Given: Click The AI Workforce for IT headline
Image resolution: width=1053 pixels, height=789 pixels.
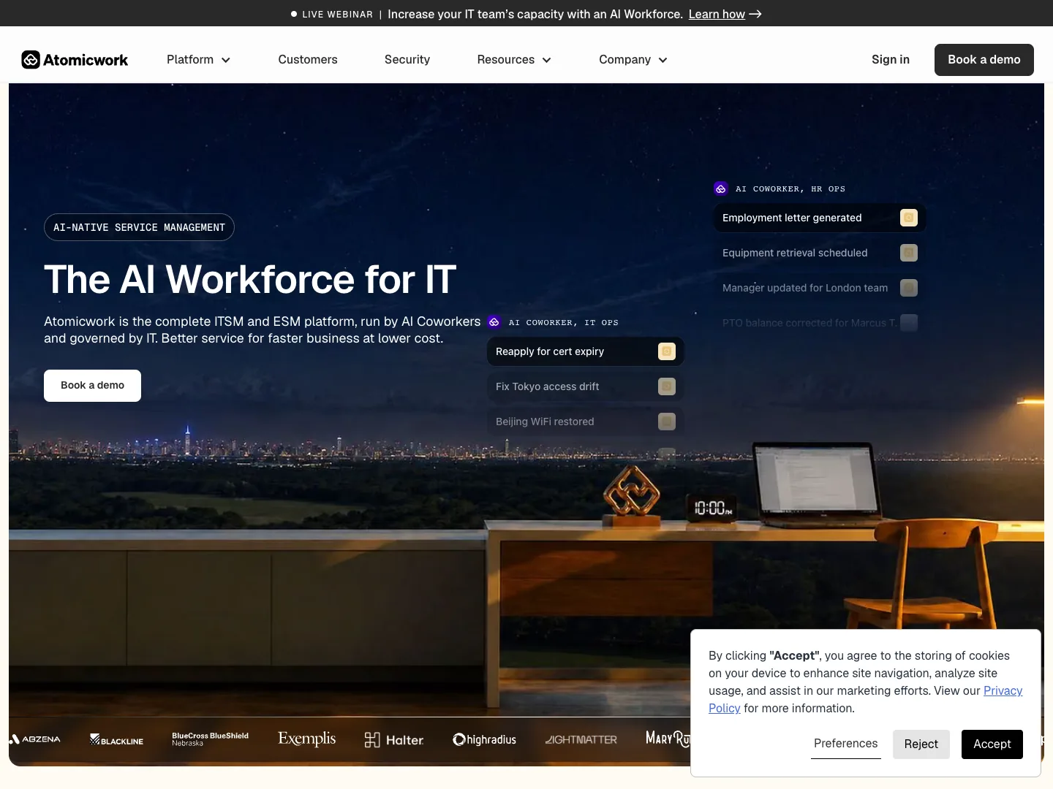Looking at the screenshot, I should point(250,280).
